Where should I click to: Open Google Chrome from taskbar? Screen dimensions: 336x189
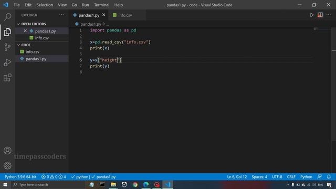(x=135, y=184)
